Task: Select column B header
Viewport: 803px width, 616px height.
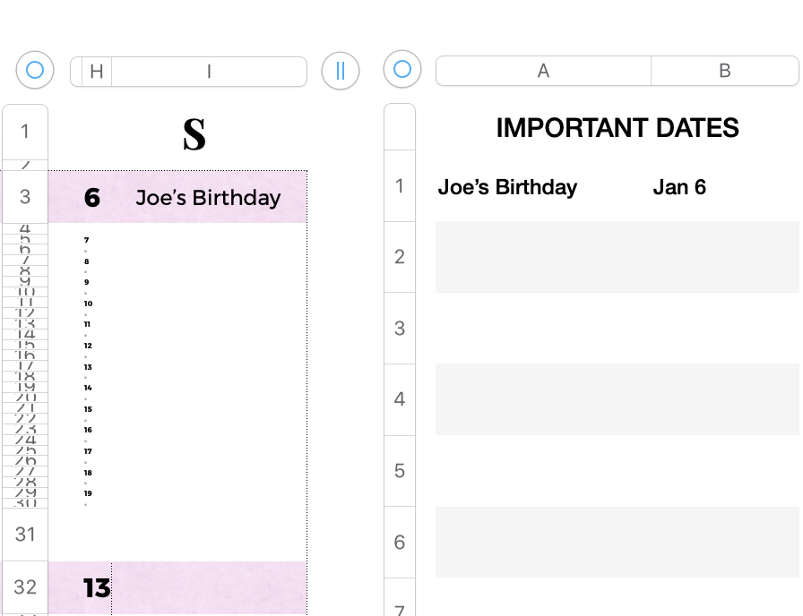Action: (x=725, y=72)
